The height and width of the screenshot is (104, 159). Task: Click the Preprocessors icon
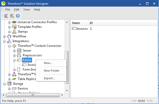tap(19, 55)
